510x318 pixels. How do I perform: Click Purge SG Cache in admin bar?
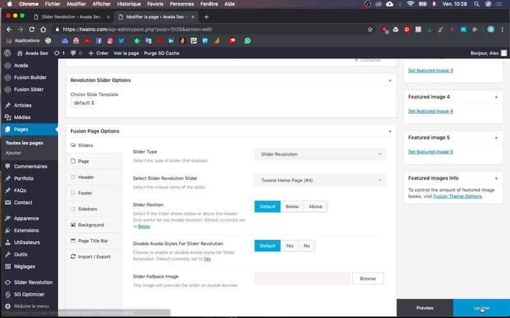[162, 53]
